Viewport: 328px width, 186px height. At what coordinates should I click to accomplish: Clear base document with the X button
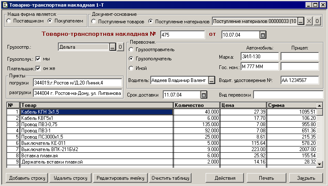pyautogui.click(x=309, y=21)
